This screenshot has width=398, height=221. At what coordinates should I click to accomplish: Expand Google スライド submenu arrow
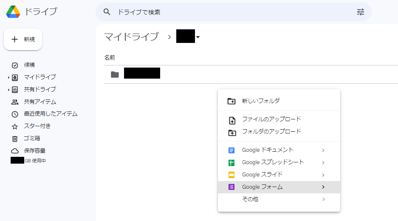point(323,175)
